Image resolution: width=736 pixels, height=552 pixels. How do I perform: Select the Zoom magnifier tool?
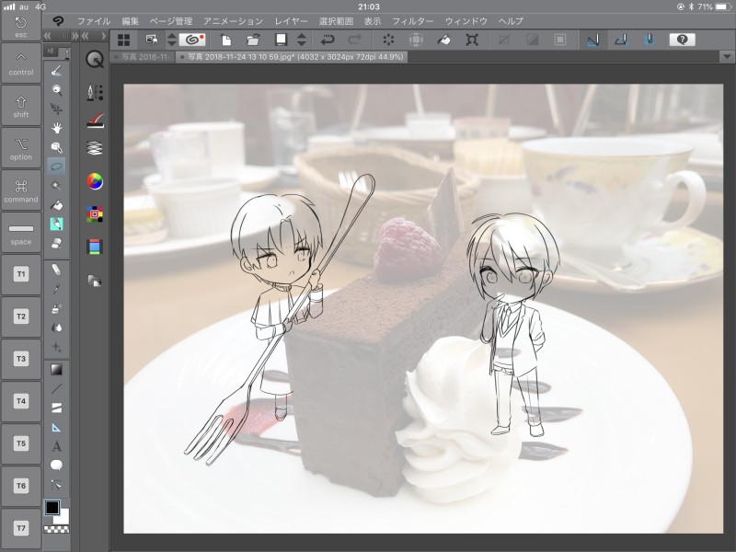coord(57,89)
